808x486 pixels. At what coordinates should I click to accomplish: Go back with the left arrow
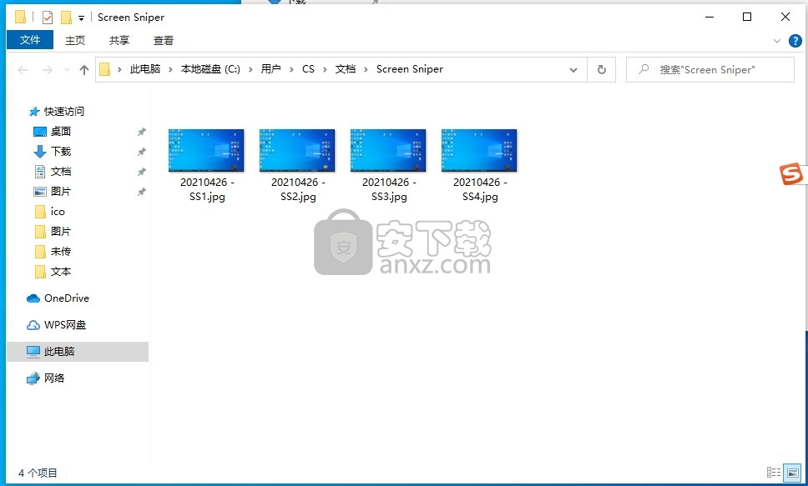tap(23, 69)
